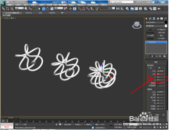Click the 涡轮平滑 modifier button
This screenshot has width=169, height=130.
(x=161, y=32)
